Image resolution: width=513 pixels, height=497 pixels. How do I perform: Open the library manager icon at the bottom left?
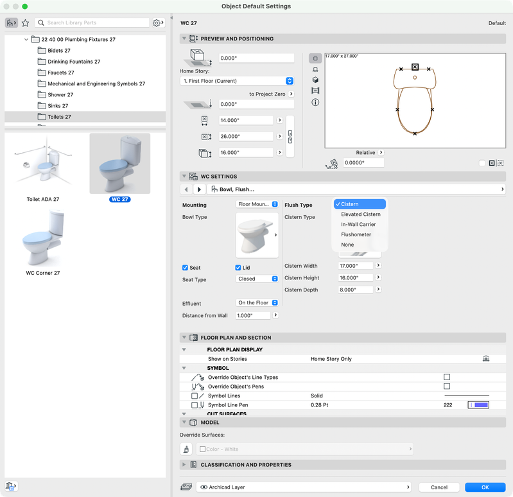11,486
